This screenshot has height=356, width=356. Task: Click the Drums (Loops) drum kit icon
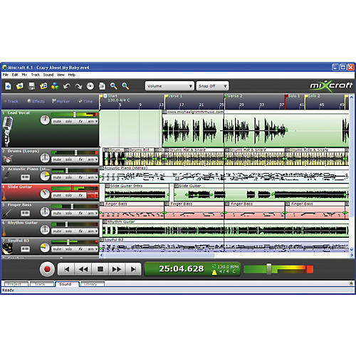tap(7, 159)
